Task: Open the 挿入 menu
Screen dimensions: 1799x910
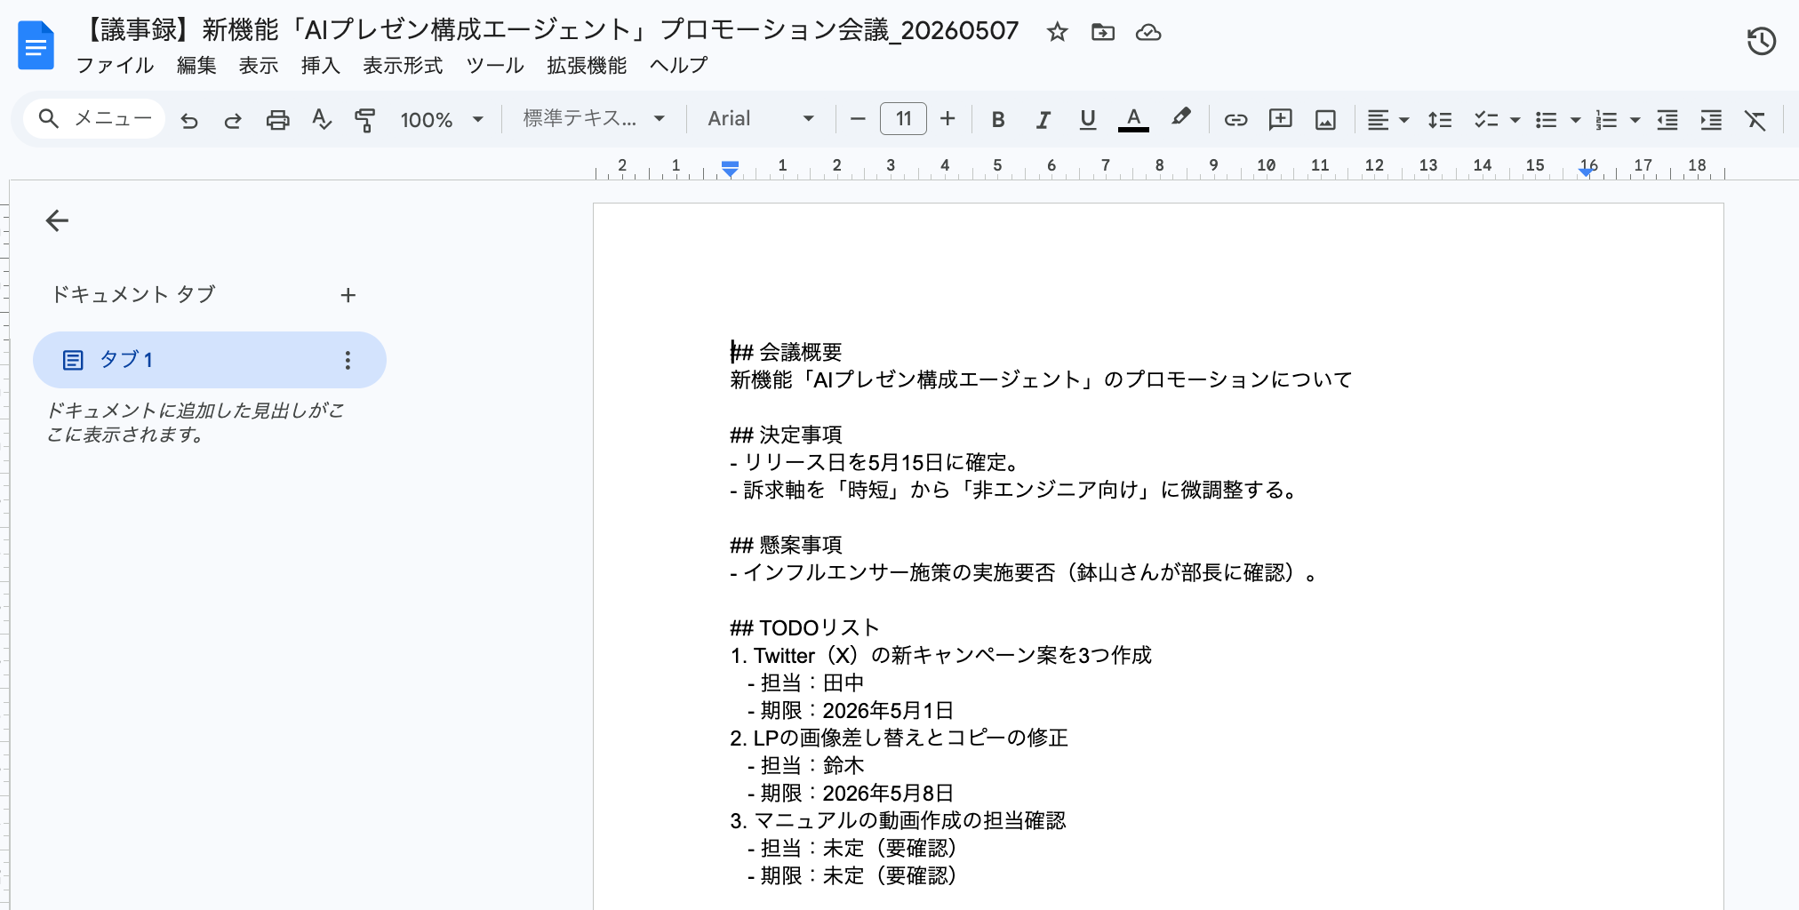Action: [321, 66]
